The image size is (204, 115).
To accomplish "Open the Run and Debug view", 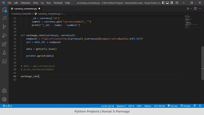I will 4,35.
